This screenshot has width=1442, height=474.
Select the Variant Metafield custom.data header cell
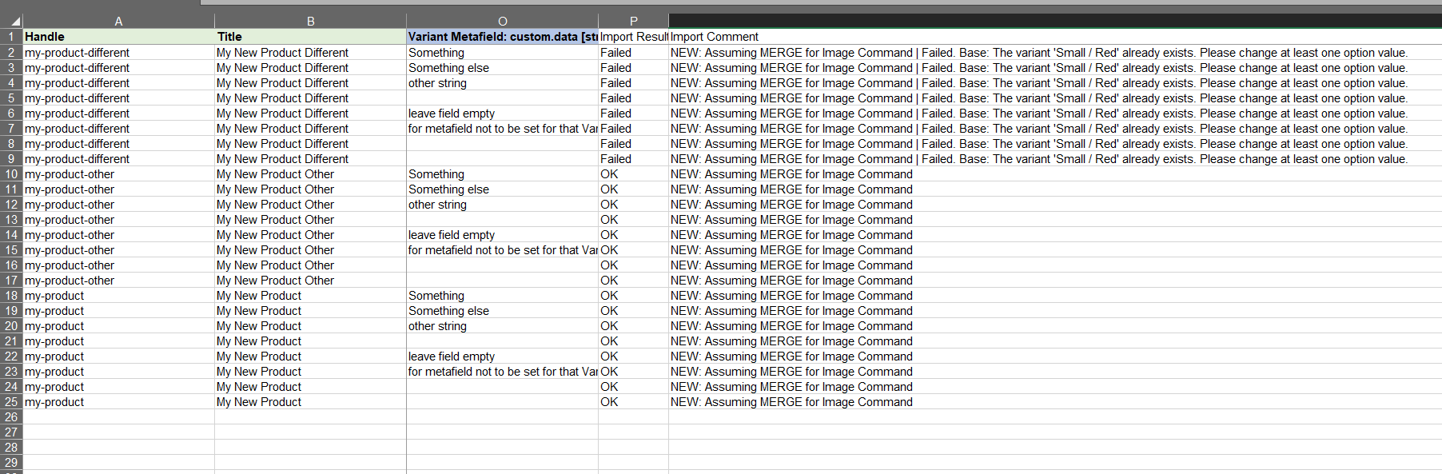502,37
